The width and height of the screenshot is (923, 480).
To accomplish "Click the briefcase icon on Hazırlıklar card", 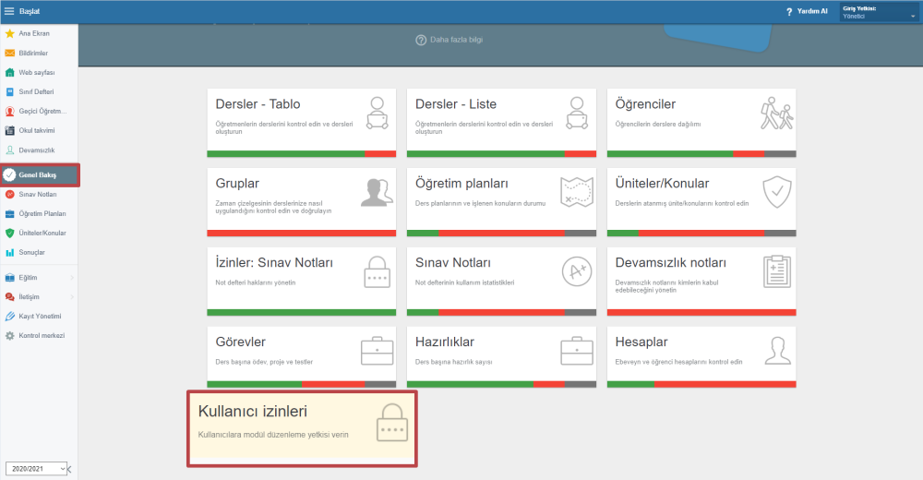I will [x=577, y=351].
